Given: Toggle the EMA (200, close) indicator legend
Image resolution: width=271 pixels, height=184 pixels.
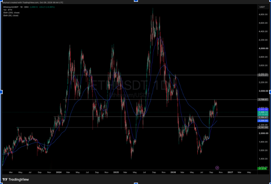Looking at the screenshot, I should pos(11,13).
